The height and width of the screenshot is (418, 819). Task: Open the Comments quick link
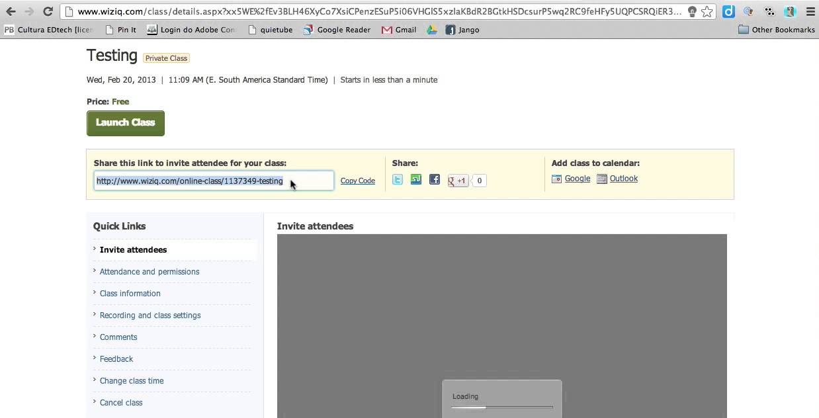pyautogui.click(x=118, y=337)
